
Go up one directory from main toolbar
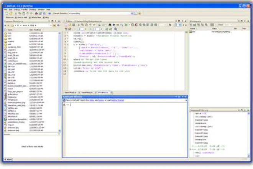140,13
